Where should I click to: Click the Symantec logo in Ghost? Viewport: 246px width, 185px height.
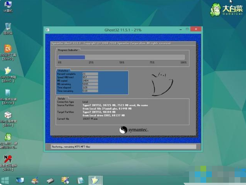[x=134, y=130]
